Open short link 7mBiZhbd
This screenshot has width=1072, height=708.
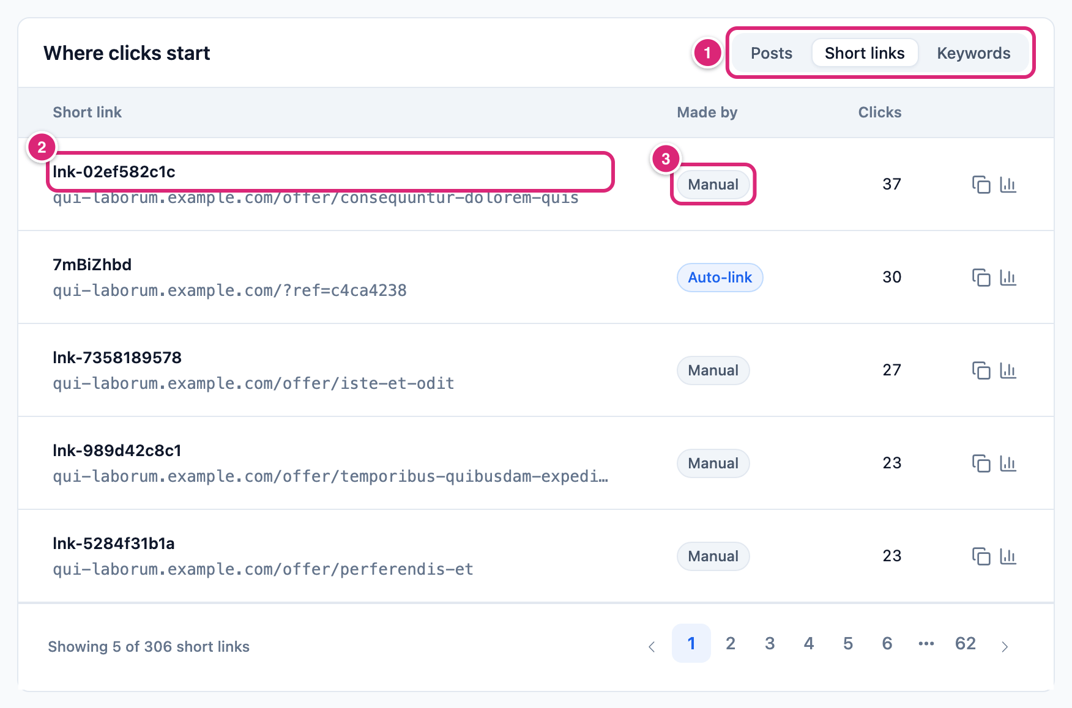coord(92,265)
